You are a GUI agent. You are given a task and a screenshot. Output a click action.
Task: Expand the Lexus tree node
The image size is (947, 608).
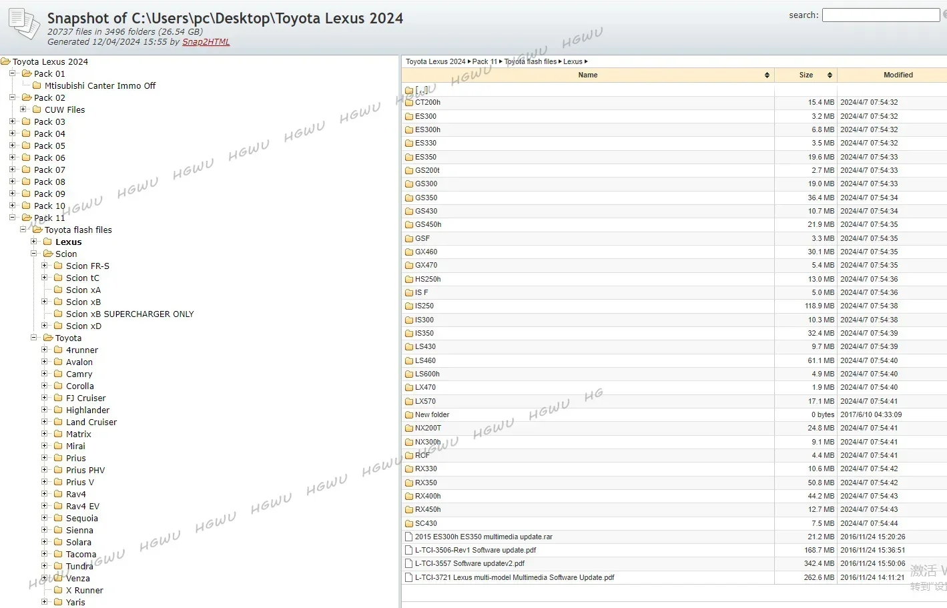click(x=33, y=241)
